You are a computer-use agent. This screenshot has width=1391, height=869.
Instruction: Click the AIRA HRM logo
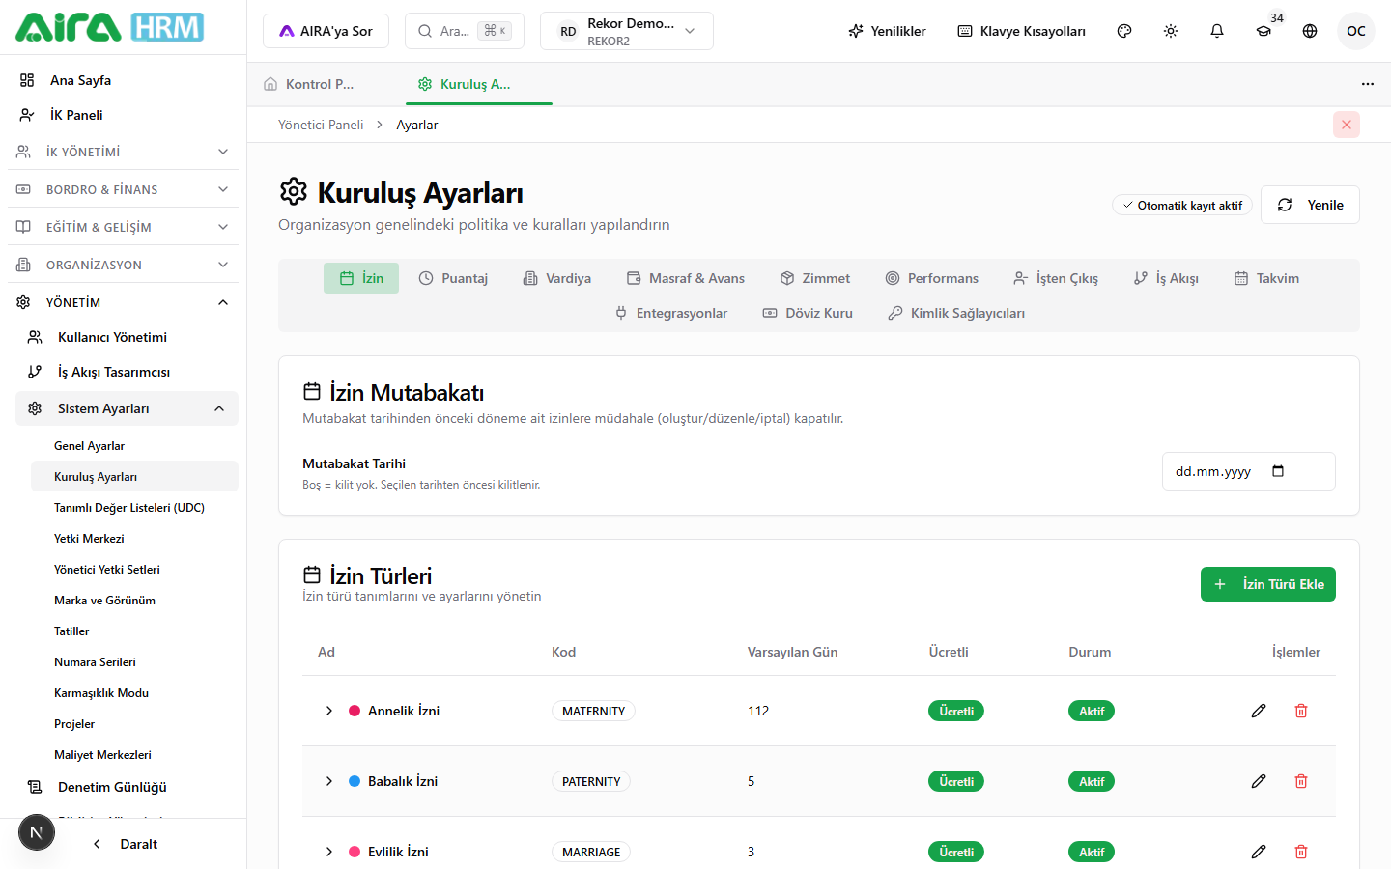click(109, 27)
